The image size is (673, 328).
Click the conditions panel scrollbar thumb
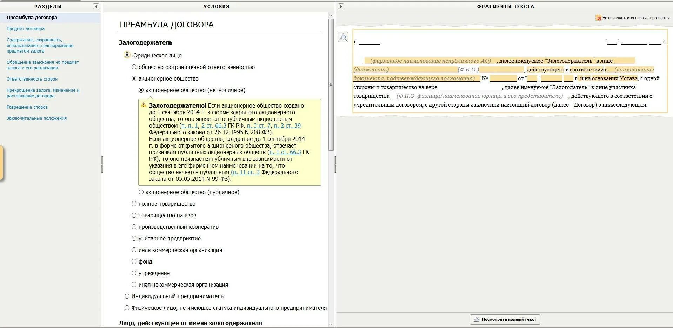pos(331,84)
